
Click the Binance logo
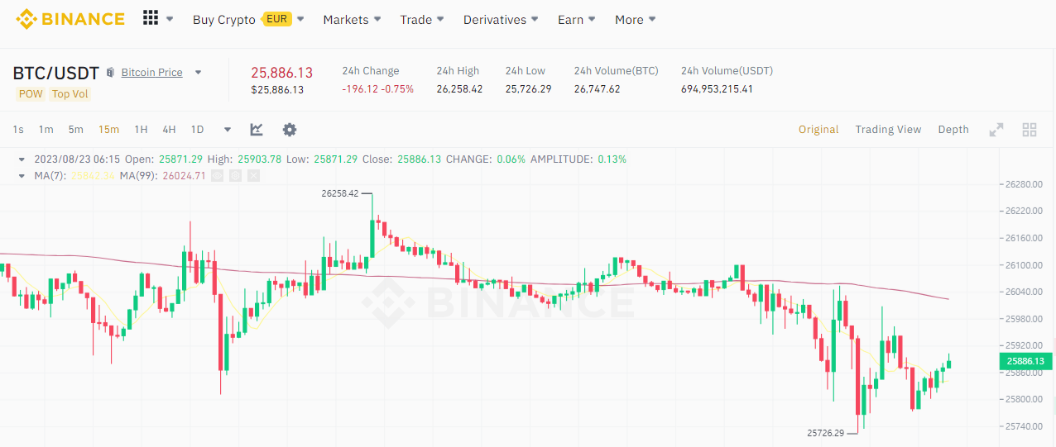(x=71, y=18)
